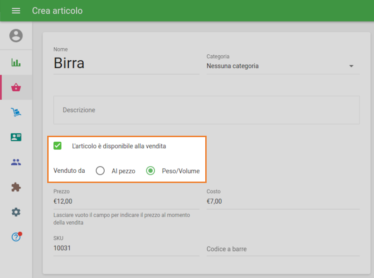Click the highlighted articles shopping-bag icon

pyautogui.click(x=15, y=87)
